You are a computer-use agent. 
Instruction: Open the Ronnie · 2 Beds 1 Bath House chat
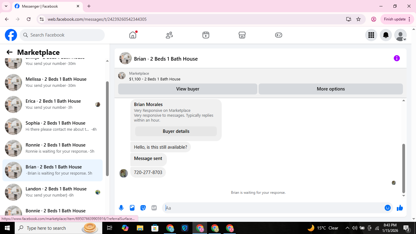(x=52, y=148)
